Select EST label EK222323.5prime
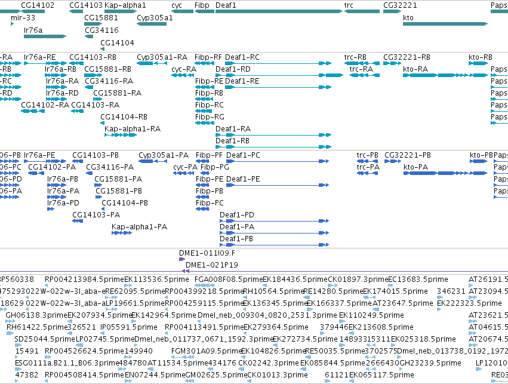Viewport: 508px width, 384px height. (x=469, y=303)
